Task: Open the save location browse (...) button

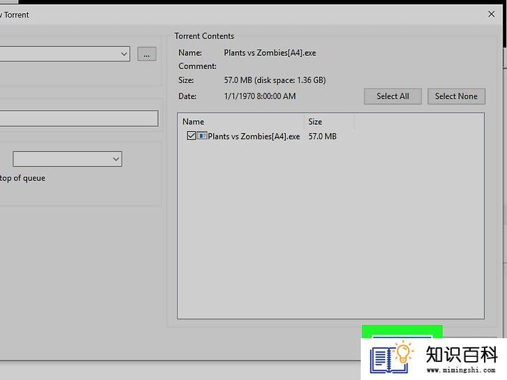Action: click(147, 54)
